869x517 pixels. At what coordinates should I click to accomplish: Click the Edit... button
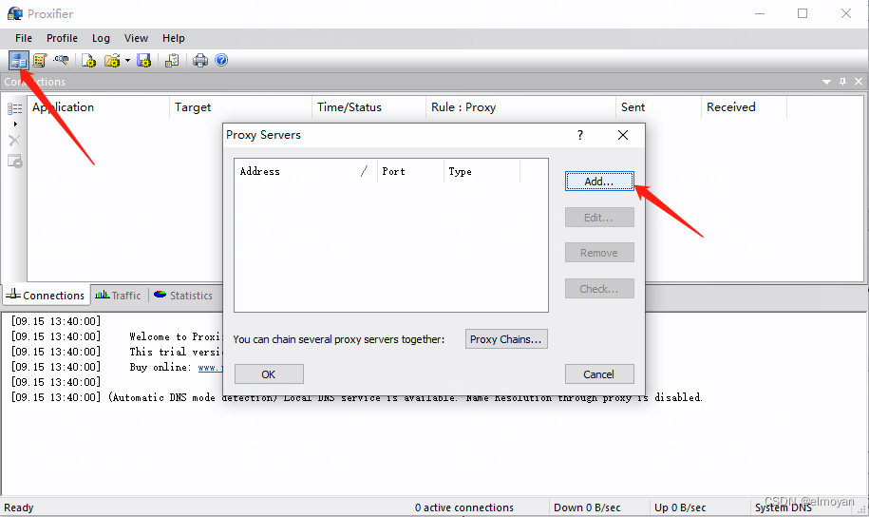pos(599,218)
